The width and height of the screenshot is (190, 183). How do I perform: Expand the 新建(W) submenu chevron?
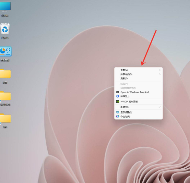point(160,107)
